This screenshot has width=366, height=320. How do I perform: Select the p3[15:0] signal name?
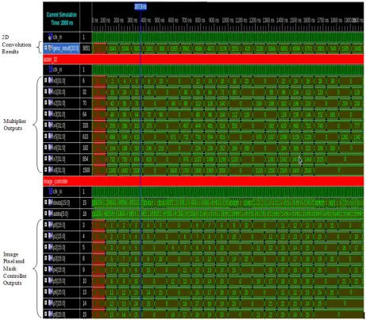point(59,259)
